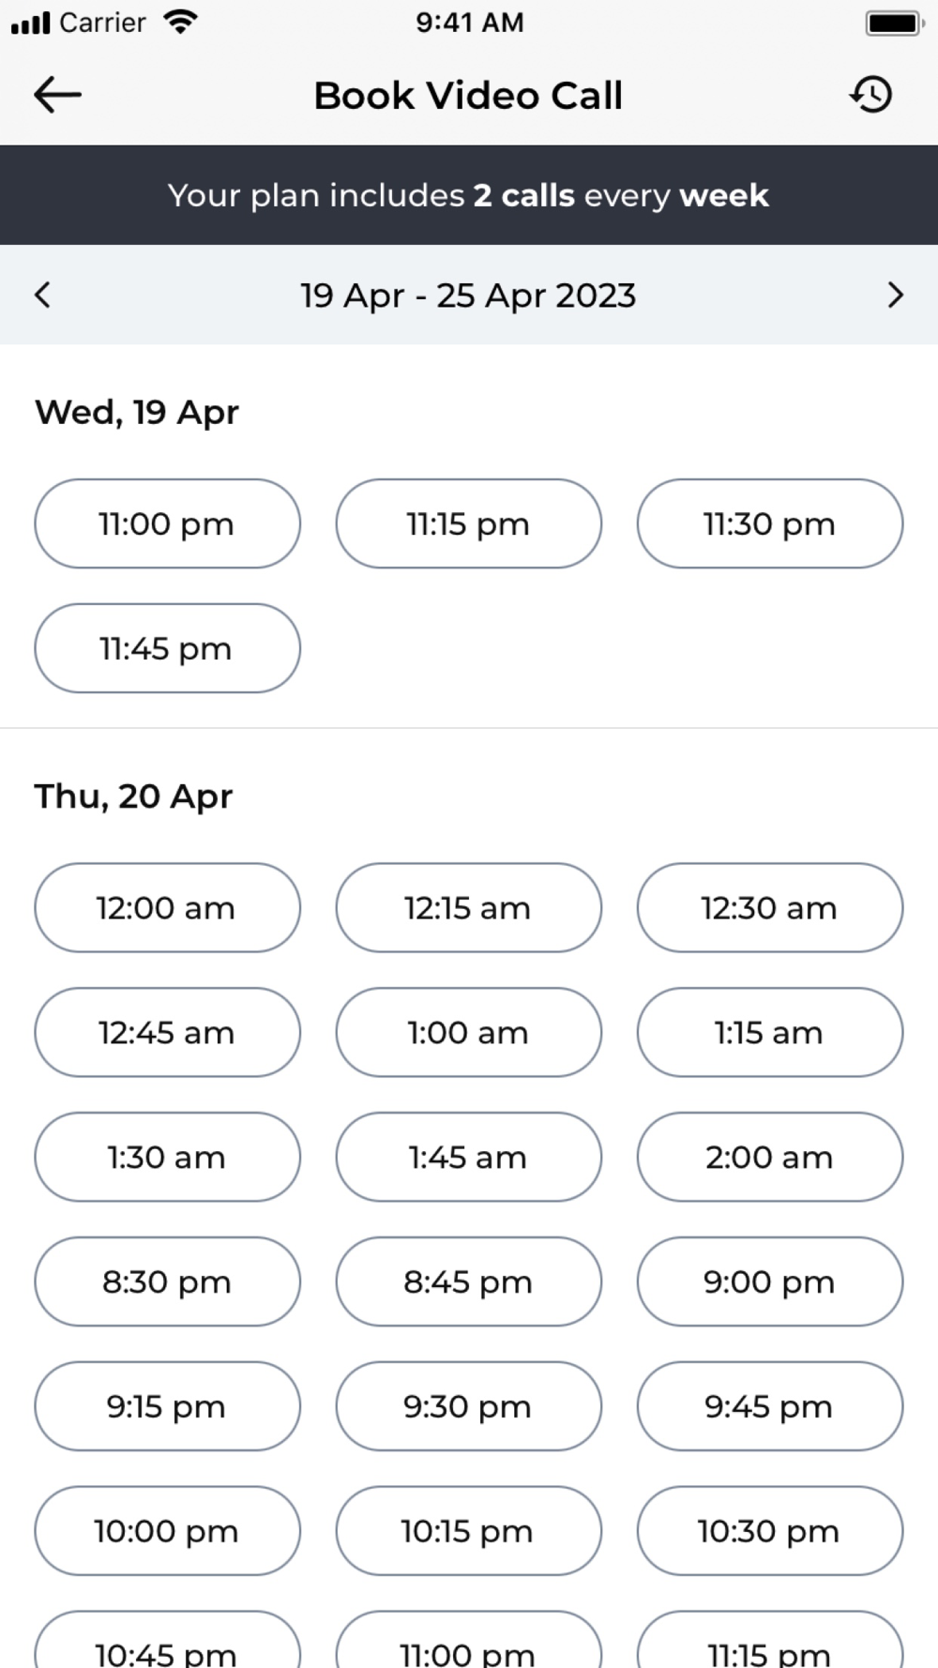This screenshot has width=938, height=1668.
Task: Go to previous week with left chevron
Action: [x=42, y=295]
